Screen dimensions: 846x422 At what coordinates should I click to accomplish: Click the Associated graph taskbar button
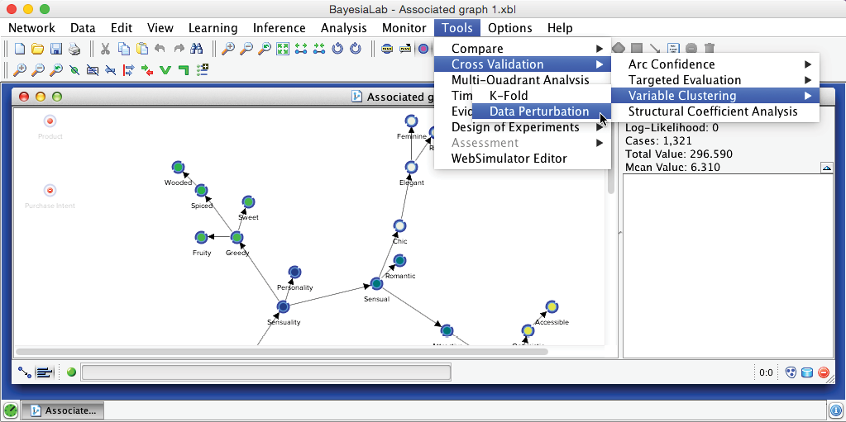[64, 410]
